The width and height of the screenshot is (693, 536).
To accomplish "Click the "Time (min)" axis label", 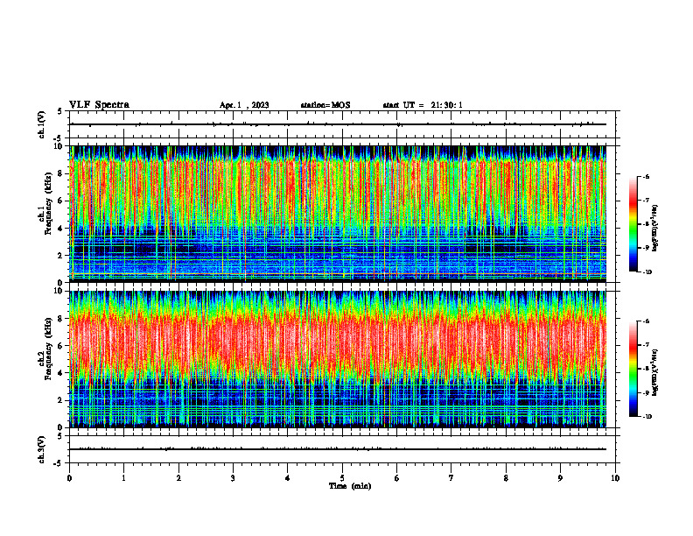I will tap(350, 486).
